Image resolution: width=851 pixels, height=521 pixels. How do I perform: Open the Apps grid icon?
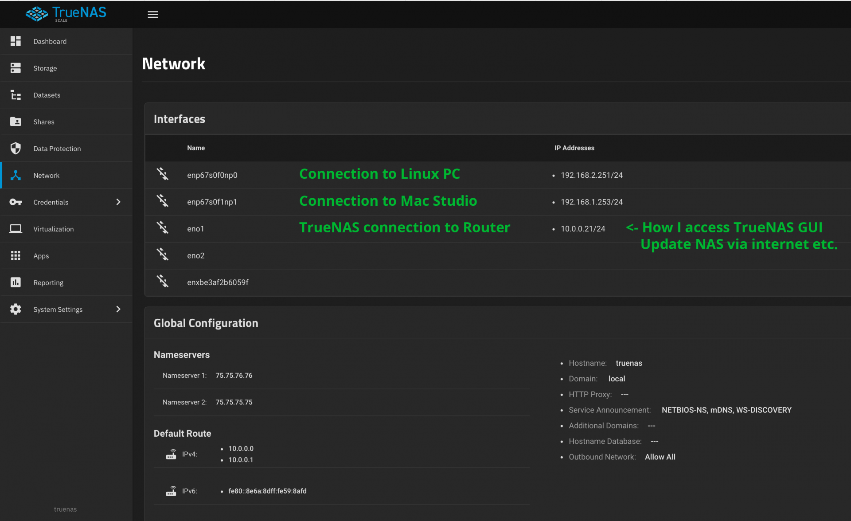click(x=16, y=256)
